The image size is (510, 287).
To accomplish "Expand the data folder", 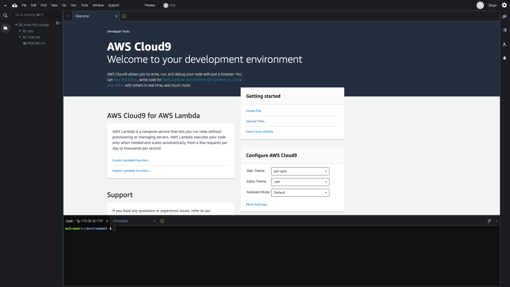I will coord(19,31).
